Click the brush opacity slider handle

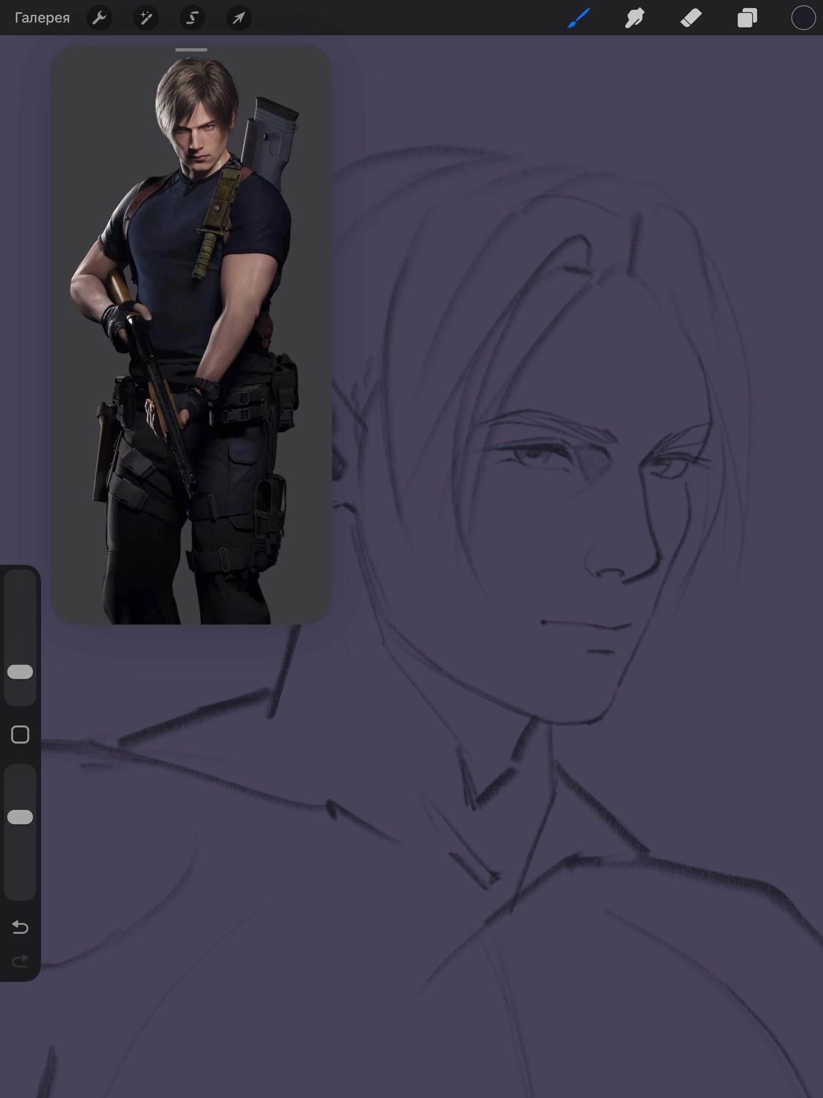pos(20,817)
